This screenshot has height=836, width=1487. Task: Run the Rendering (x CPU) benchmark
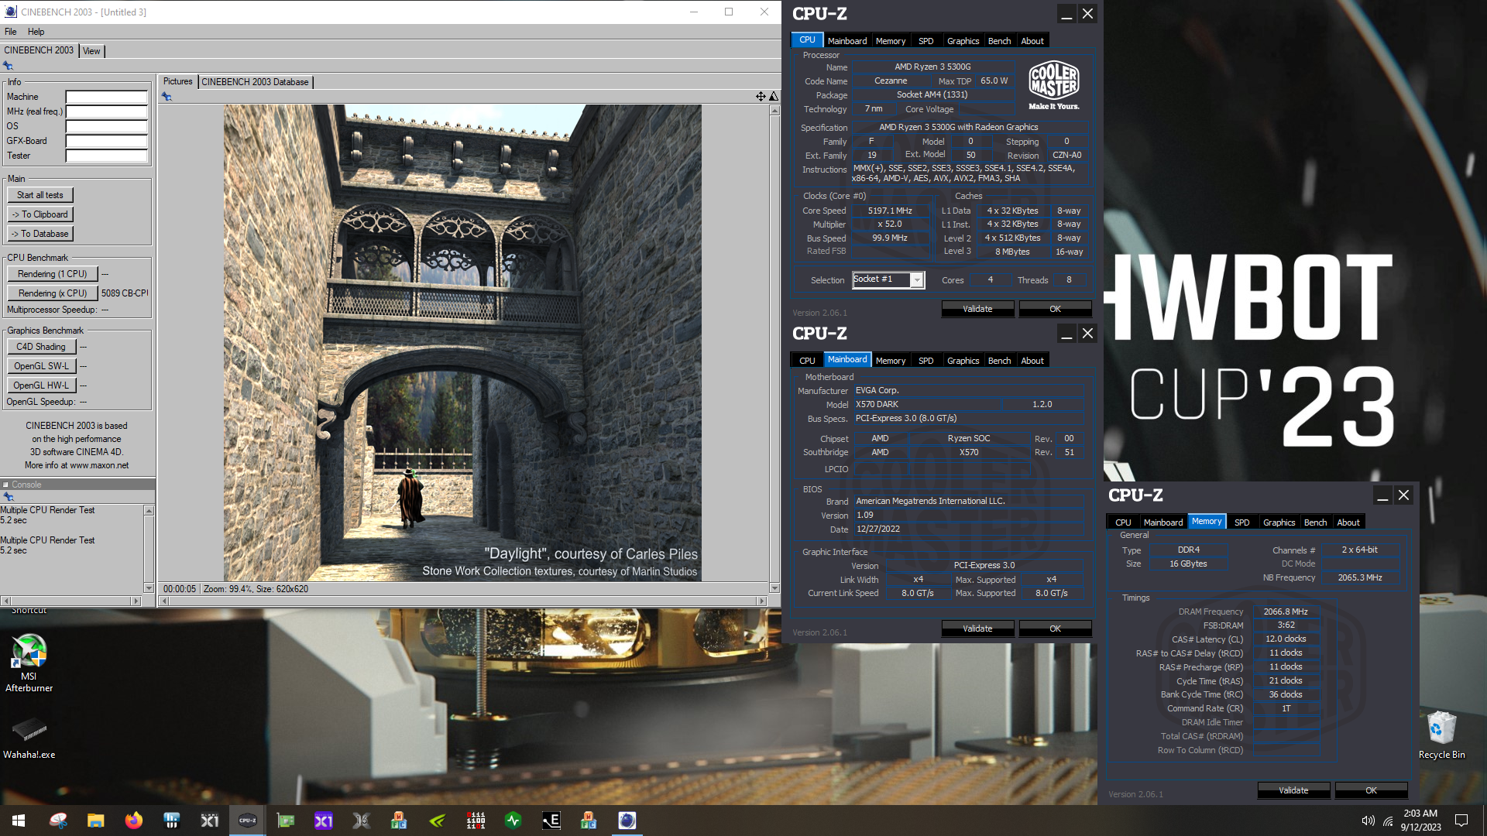(x=53, y=293)
